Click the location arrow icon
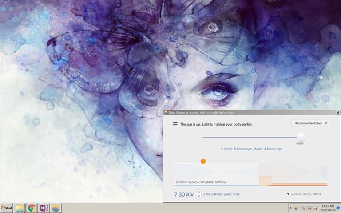The image size is (341, 213). tap(288, 194)
